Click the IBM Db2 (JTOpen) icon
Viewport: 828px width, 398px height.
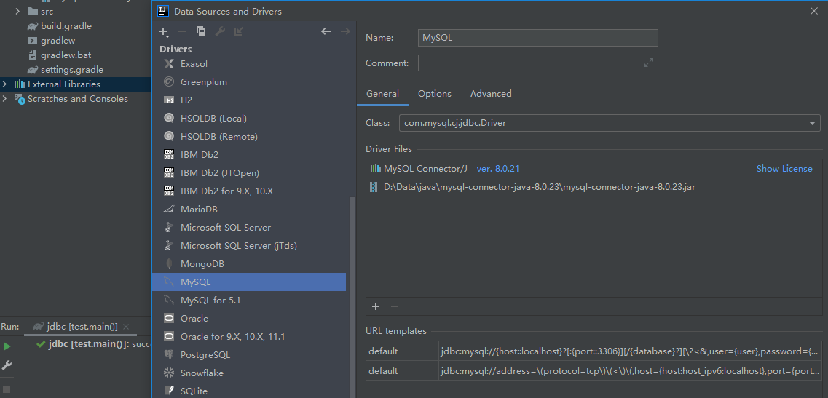pyautogui.click(x=169, y=172)
